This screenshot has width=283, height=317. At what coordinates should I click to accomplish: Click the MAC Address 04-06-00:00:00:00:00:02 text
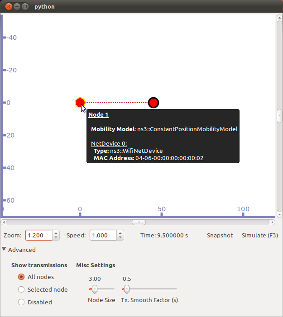pyautogui.click(x=149, y=158)
